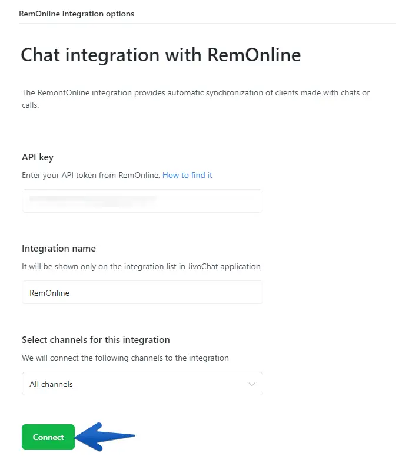This screenshot has height=466, width=412.
Task: Click the "API key" section label
Action: pos(38,157)
